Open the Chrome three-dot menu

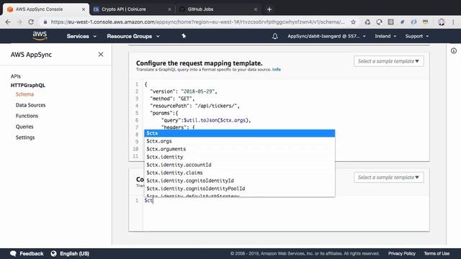tap(453, 22)
